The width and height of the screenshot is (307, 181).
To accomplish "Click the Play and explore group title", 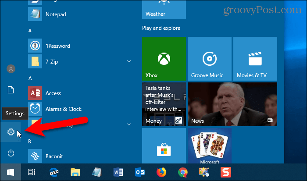I will [161, 28].
